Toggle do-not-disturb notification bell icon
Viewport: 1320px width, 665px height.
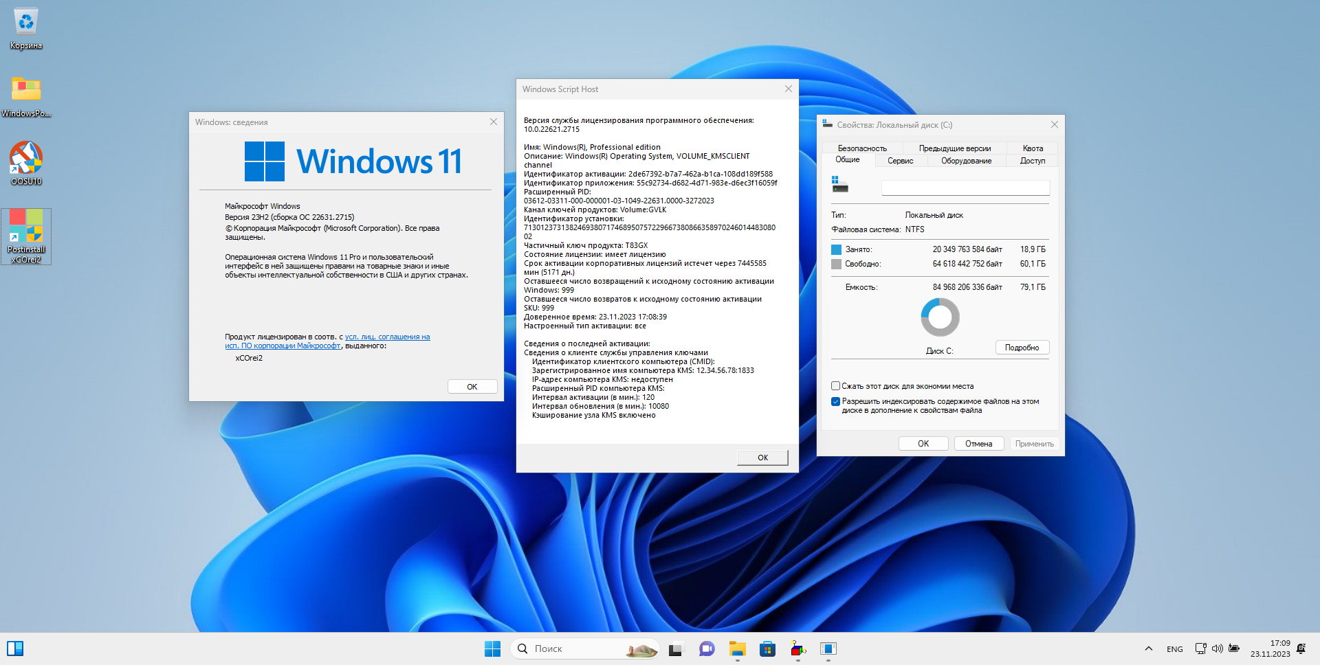(x=1301, y=649)
